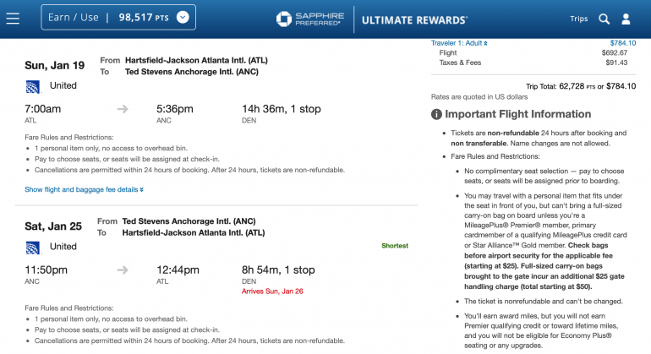The width and height of the screenshot is (651, 354).
Task: Open the Trips menu item
Action: pyautogui.click(x=579, y=18)
